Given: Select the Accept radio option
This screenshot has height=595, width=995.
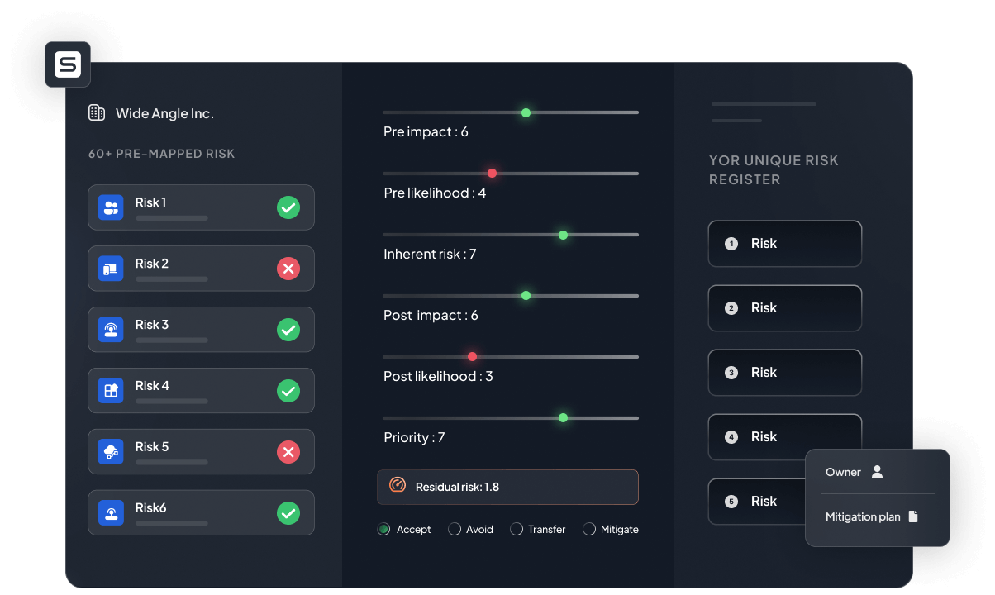Looking at the screenshot, I should pos(383,529).
